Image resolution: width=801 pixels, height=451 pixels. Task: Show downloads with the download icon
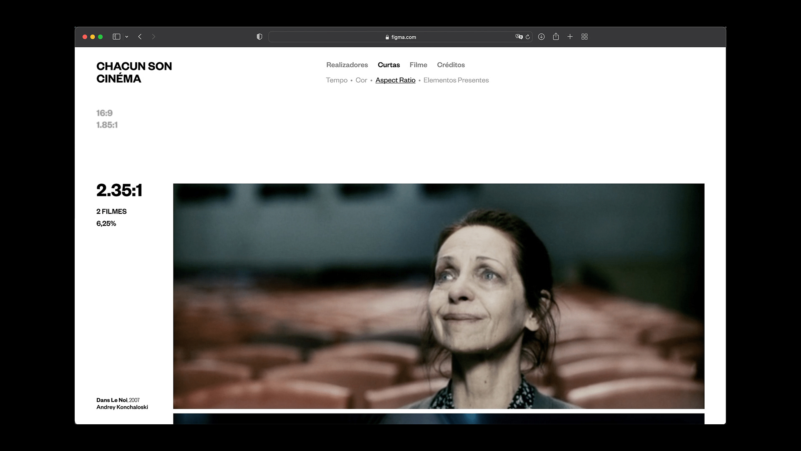pyautogui.click(x=542, y=37)
